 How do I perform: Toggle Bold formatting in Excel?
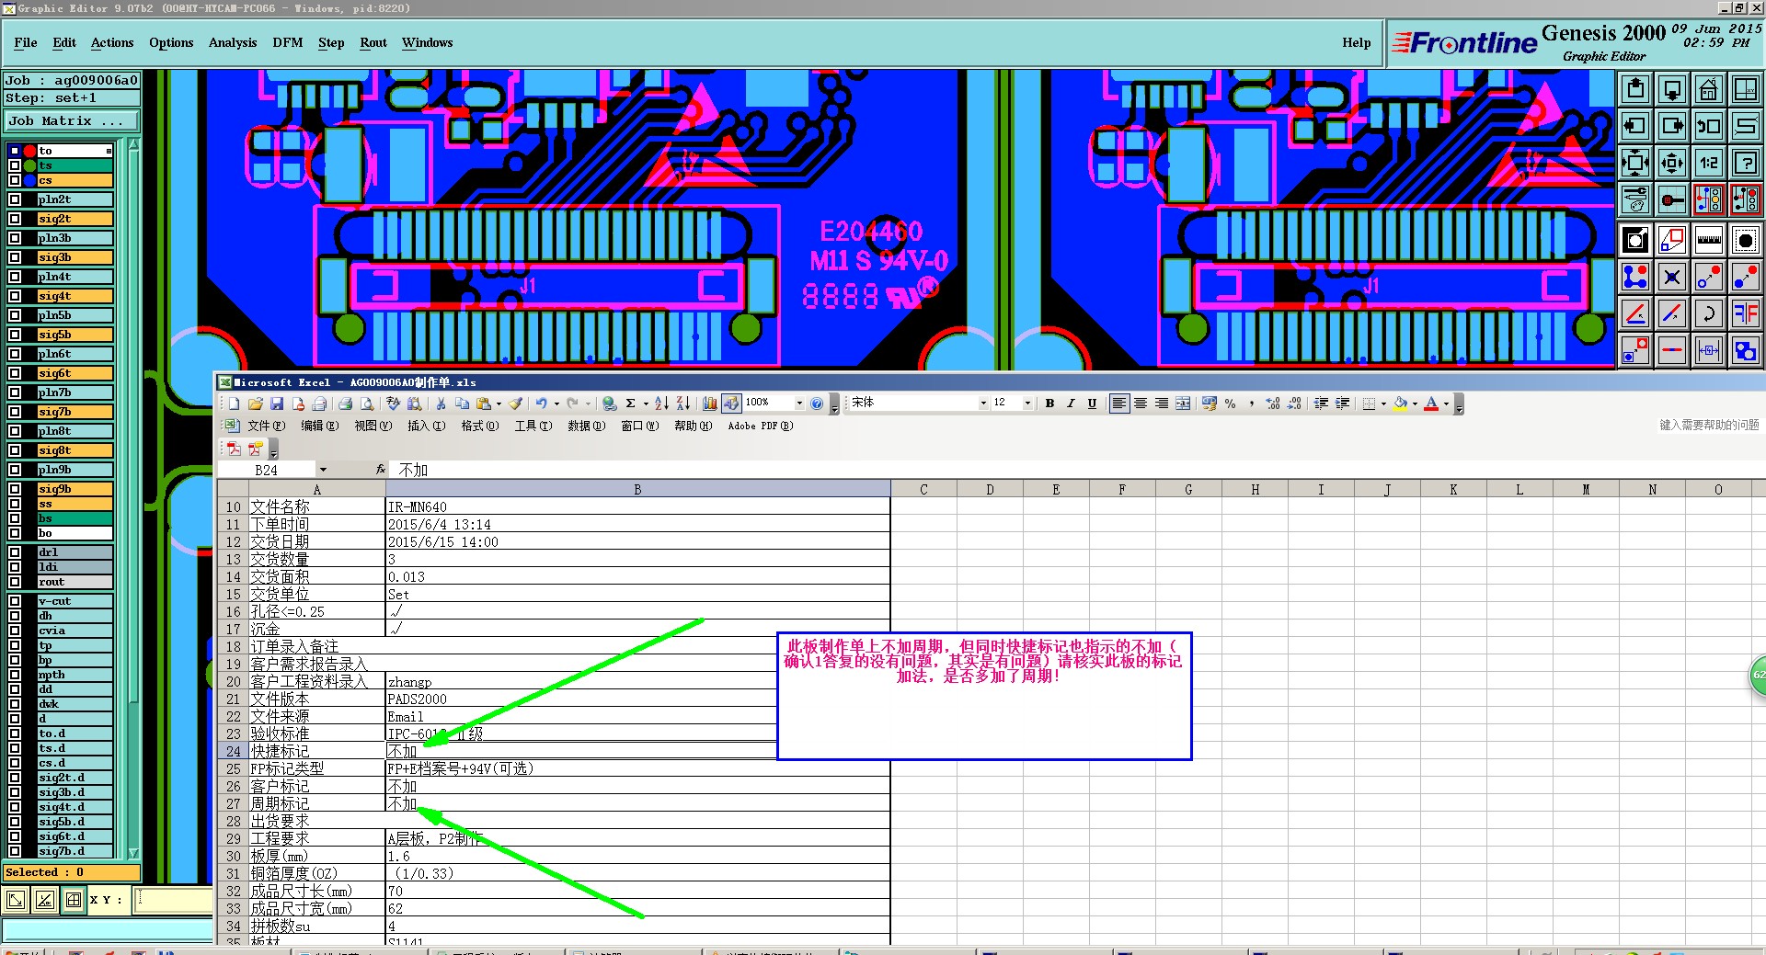point(1049,404)
